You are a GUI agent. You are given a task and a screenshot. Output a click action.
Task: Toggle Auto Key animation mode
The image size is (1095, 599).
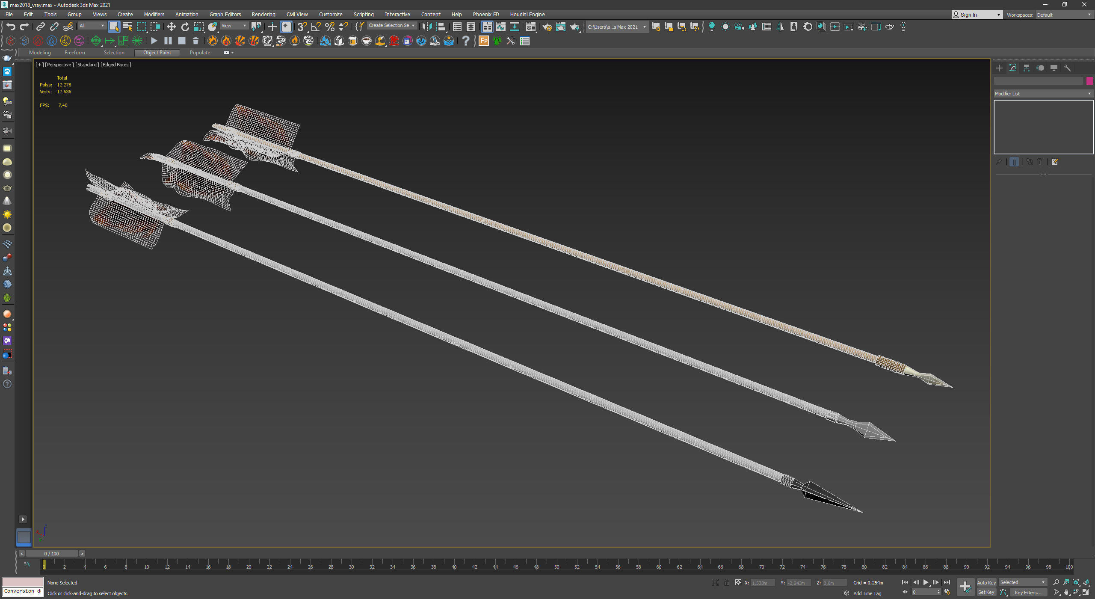[x=986, y=582]
